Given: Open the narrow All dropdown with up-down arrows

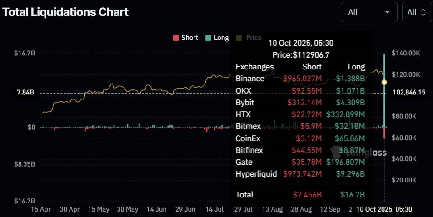Looking at the screenshot, I should (417, 12).
